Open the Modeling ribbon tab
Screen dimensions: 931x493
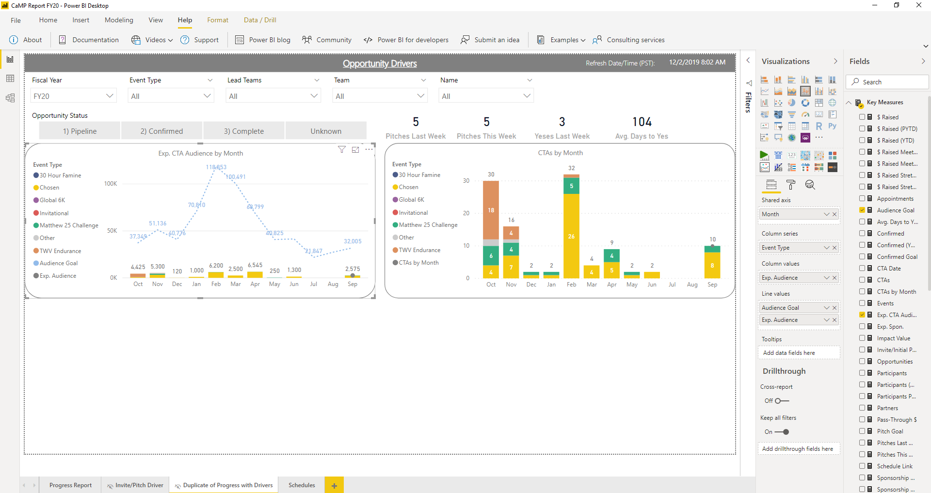point(119,20)
